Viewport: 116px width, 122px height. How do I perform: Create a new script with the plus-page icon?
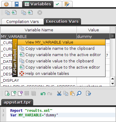tap(7, 93)
